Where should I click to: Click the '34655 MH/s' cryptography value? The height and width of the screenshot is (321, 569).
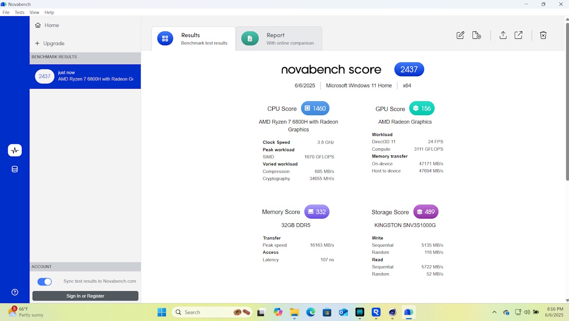coord(321,179)
